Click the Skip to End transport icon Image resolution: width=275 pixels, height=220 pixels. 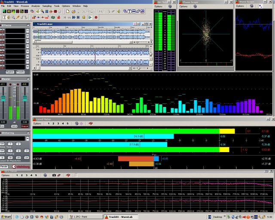pos(78,17)
